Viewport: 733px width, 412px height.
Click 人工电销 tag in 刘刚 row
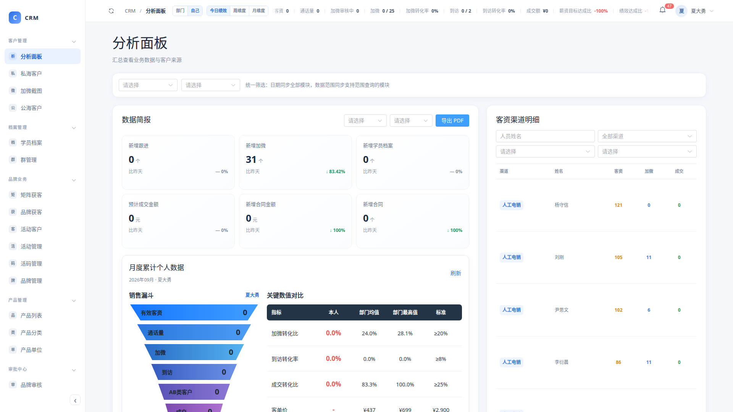coord(512,257)
